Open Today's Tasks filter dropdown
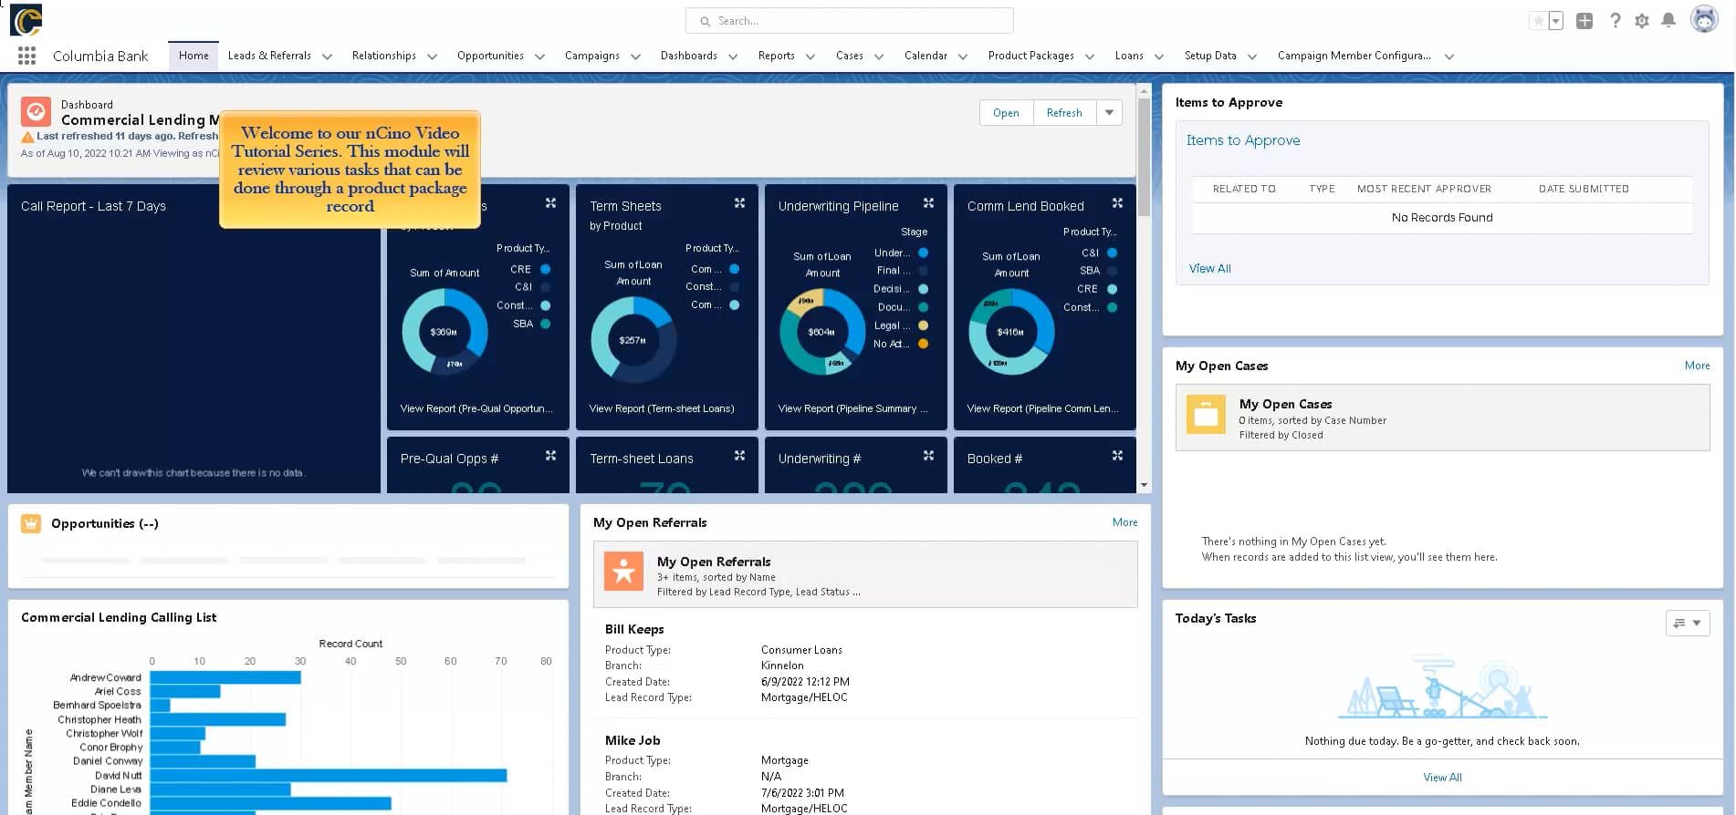This screenshot has height=815, width=1736. (1688, 623)
